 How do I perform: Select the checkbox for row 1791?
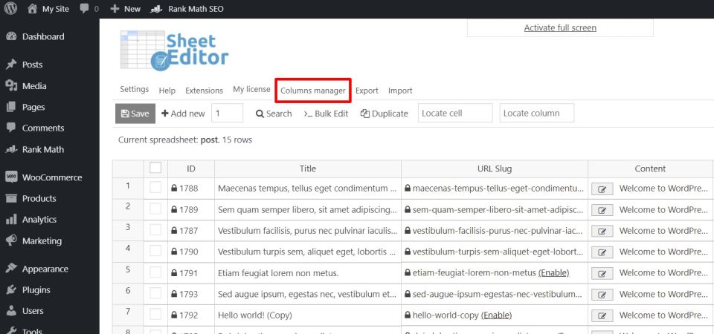[155, 273]
